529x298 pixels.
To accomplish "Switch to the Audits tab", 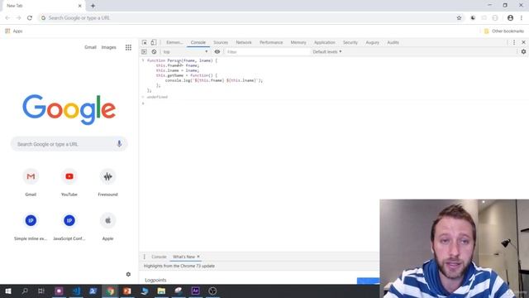I will [393, 42].
